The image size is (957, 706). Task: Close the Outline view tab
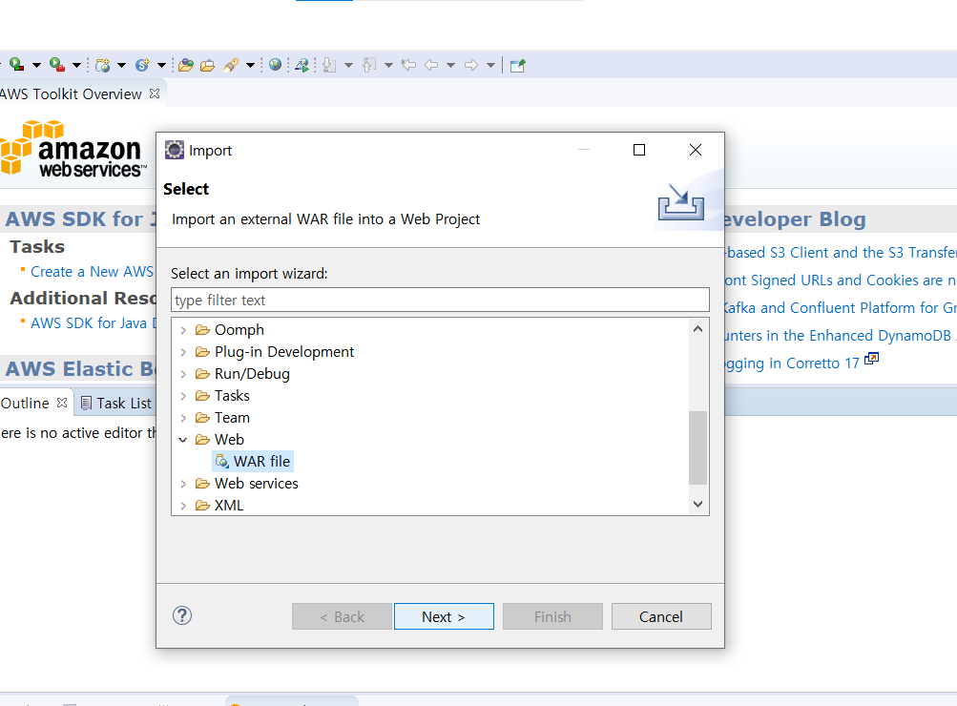(62, 403)
